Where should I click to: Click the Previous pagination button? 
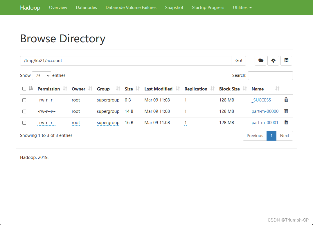click(255, 136)
